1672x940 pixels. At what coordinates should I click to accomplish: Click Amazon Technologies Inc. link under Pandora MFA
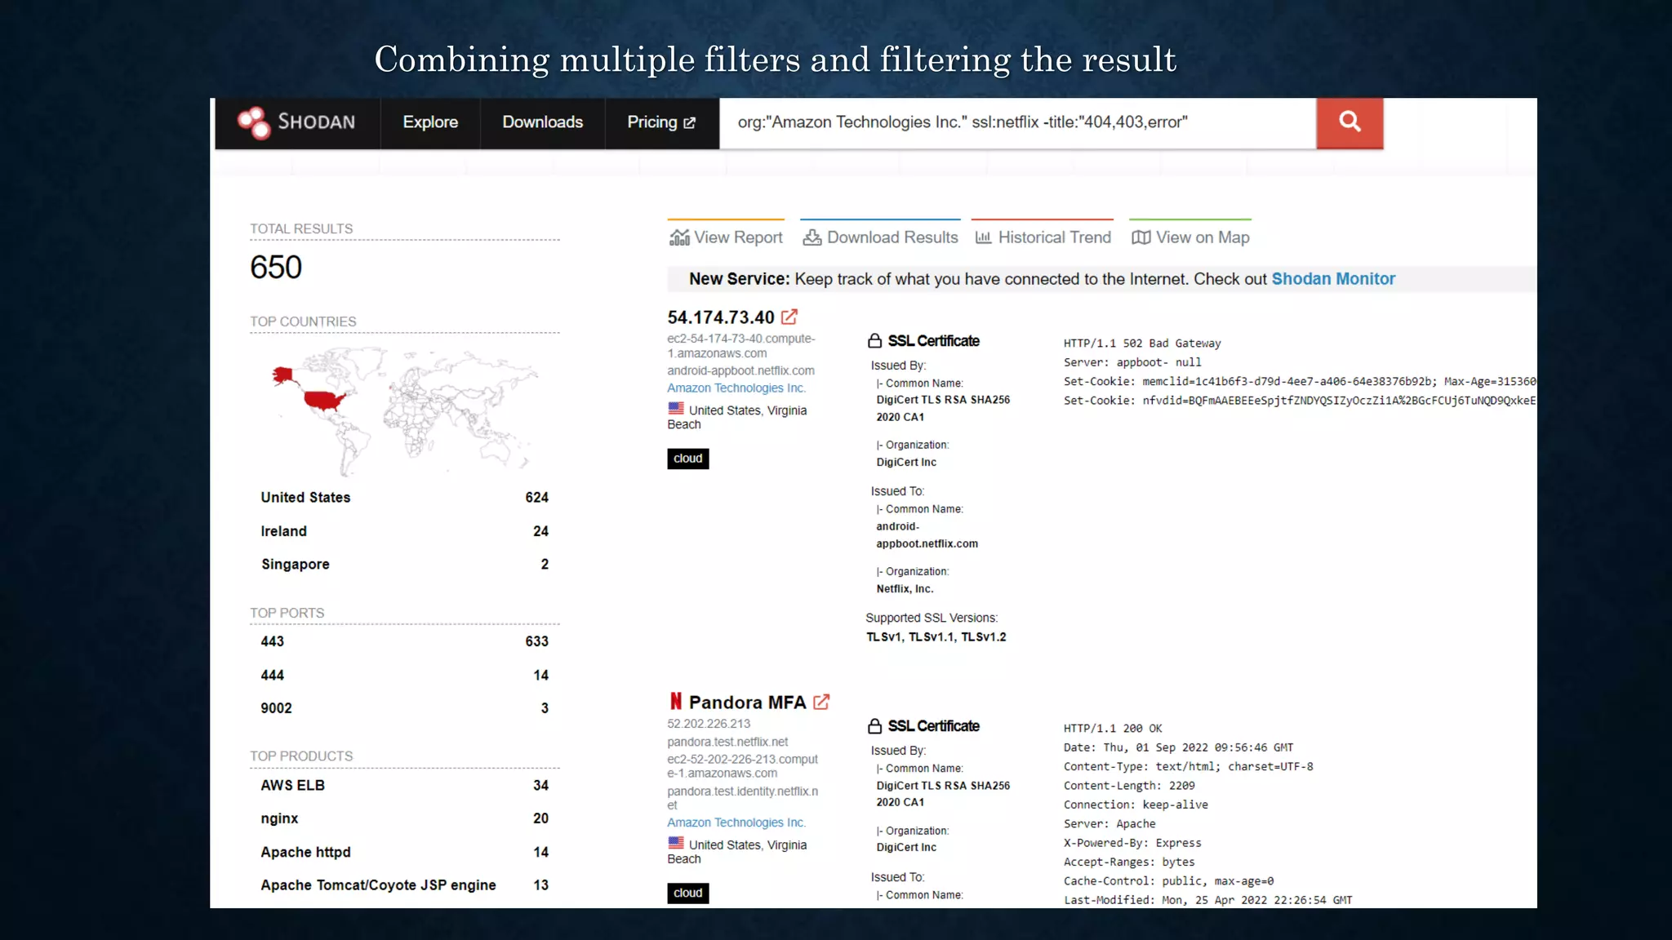736,822
